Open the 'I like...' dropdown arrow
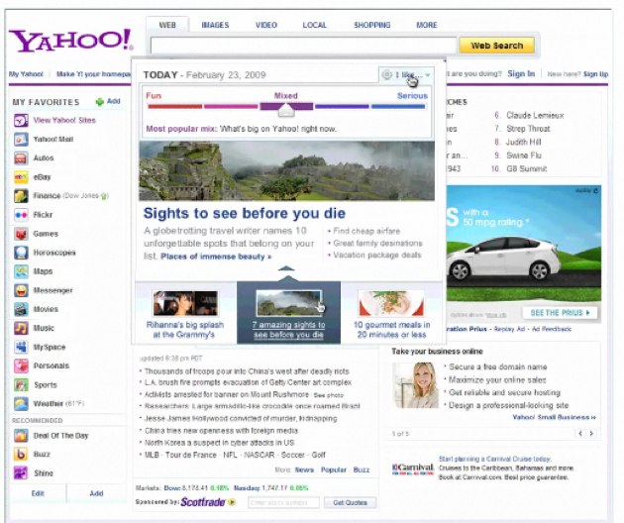This screenshot has height=523, width=624. pyautogui.click(x=428, y=75)
